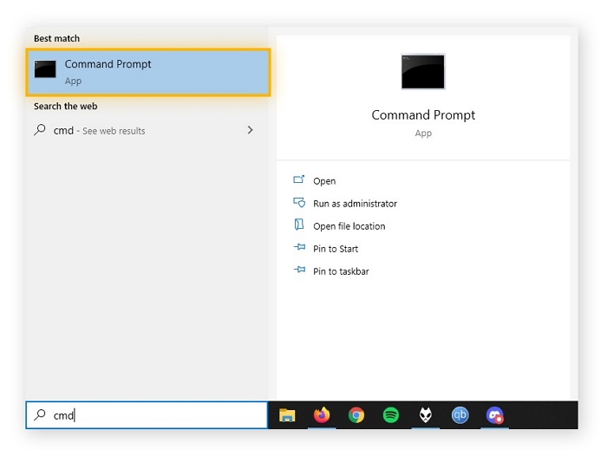The image size is (607, 456).
Task: Expand the cmd web results arrow
Action: tap(250, 130)
